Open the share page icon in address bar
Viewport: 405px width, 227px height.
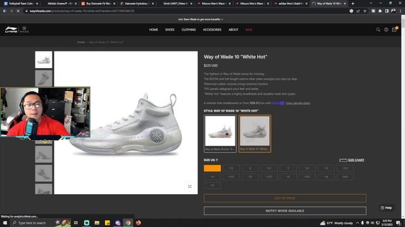click(x=358, y=11)
